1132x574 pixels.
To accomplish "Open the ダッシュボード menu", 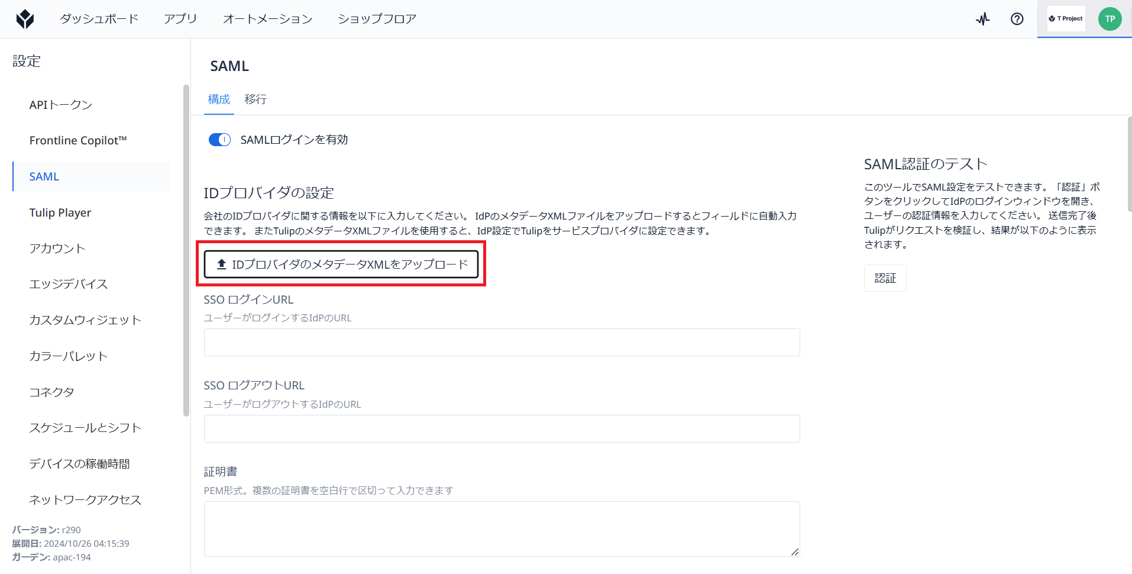I will click(x=99, y=19).
